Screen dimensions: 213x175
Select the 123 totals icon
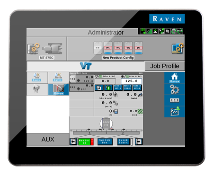pos(174,100)
